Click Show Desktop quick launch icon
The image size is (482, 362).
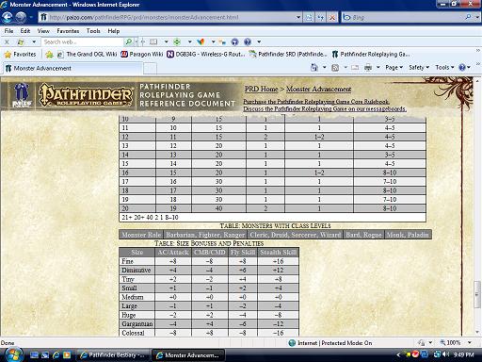34,355
